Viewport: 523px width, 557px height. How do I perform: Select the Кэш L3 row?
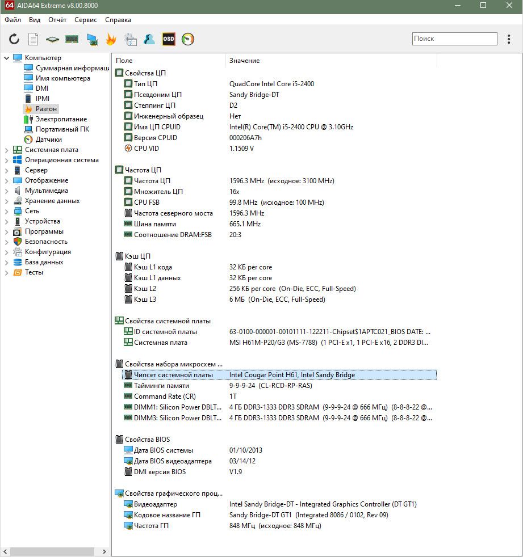[279, 299]
